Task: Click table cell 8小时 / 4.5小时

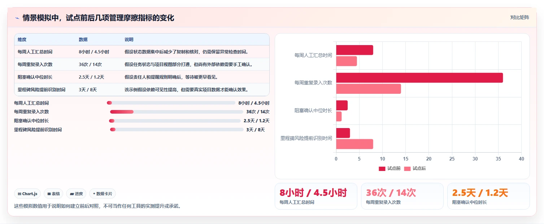Action: [x=94, y=52]
